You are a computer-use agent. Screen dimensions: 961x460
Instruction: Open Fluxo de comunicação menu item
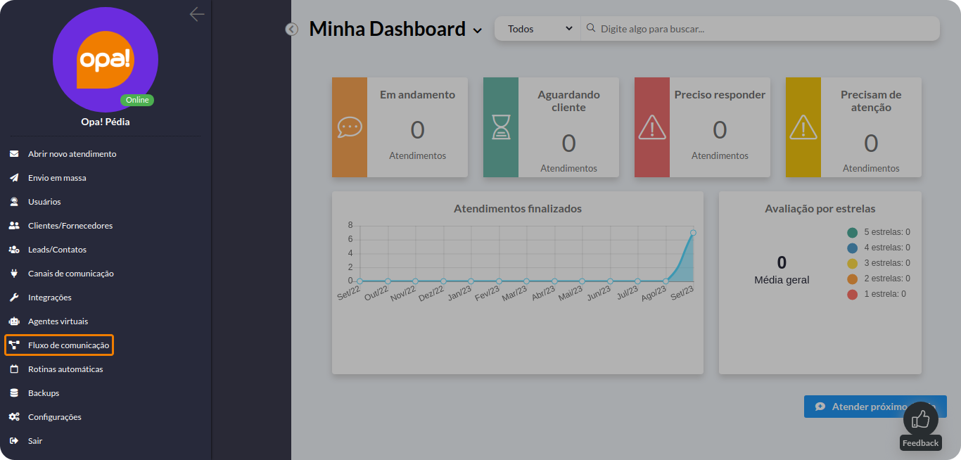(x=59, y=345)
